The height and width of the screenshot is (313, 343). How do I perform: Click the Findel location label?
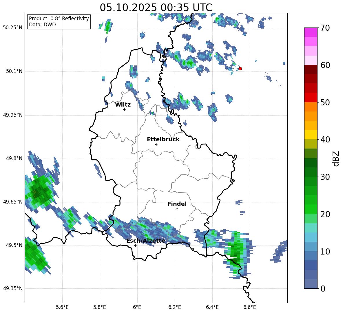177,204
